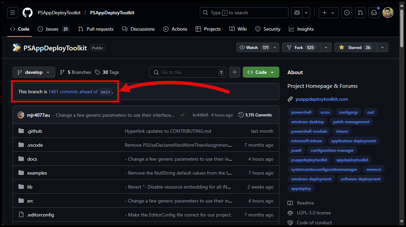Click the add file plus button
The height and width of the screenshot is (227, 406).
234,72
